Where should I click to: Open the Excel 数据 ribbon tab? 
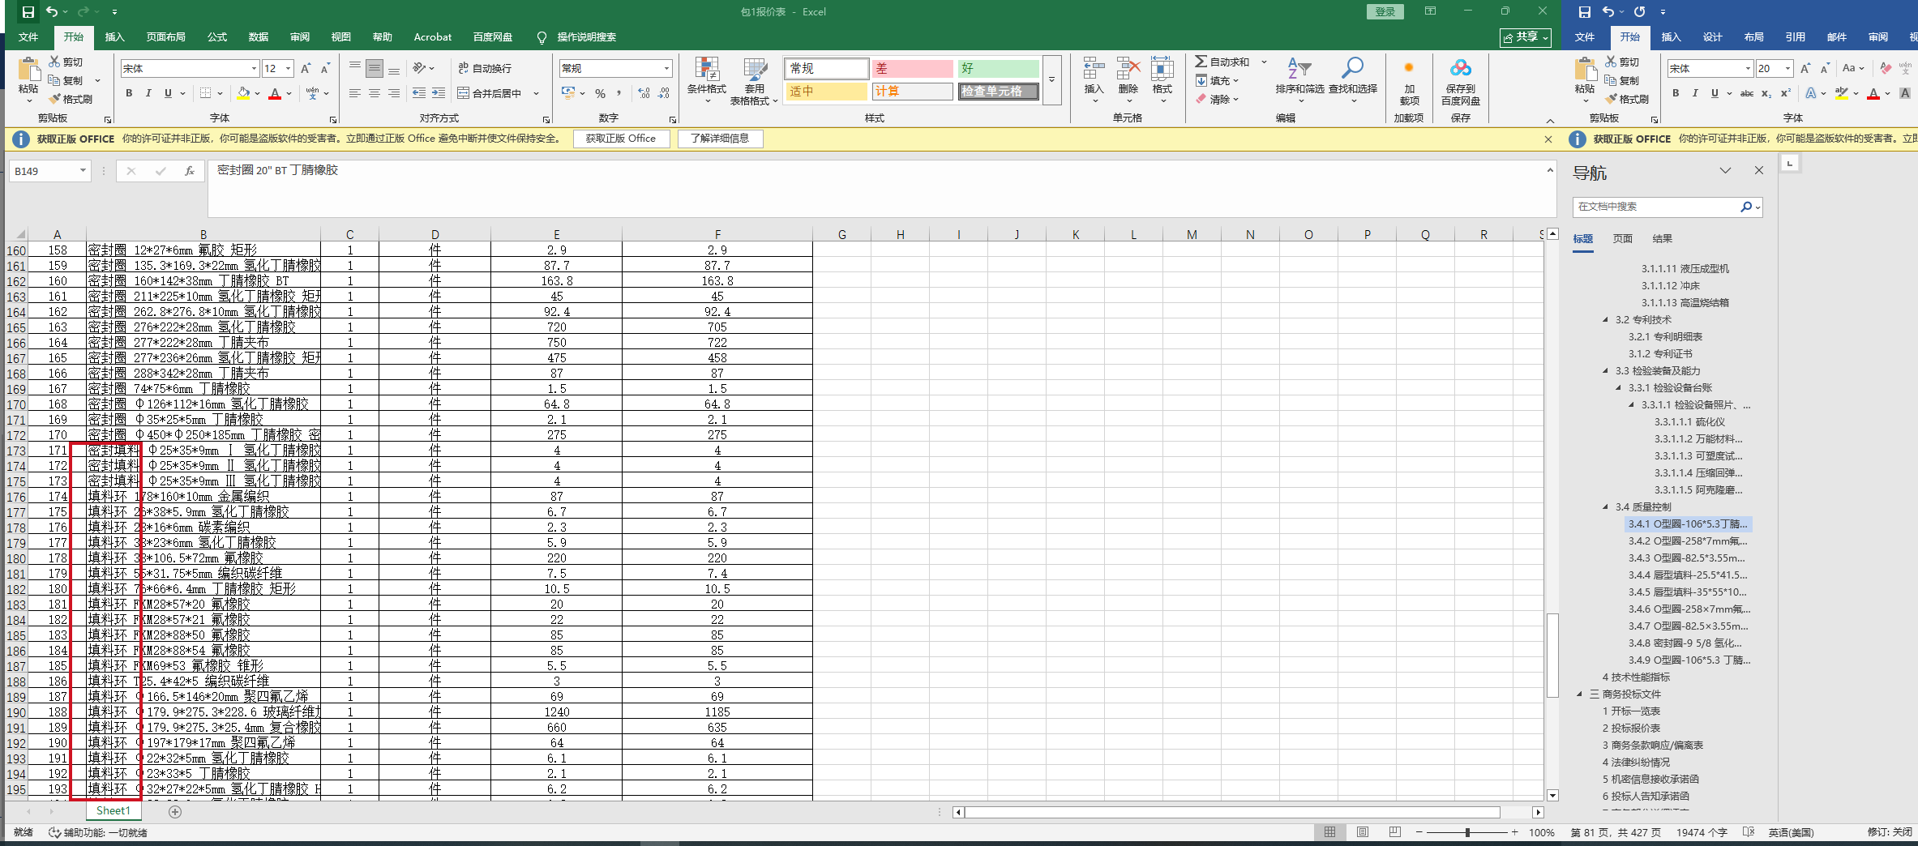click(258, 37)
